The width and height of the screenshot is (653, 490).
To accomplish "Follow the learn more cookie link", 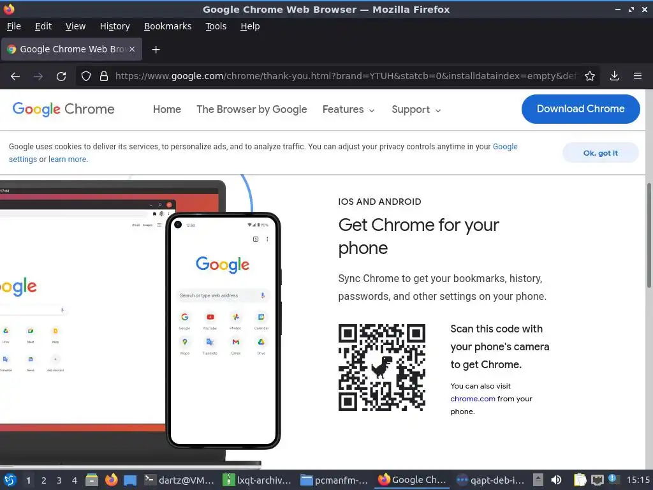I will pyautogui.click(x=68, y=159).
